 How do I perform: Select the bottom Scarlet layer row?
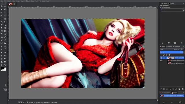[x=172, y=63]
